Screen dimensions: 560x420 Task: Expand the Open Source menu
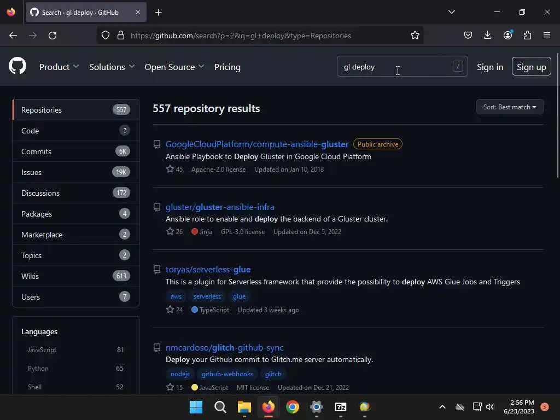tap(174, 67)
